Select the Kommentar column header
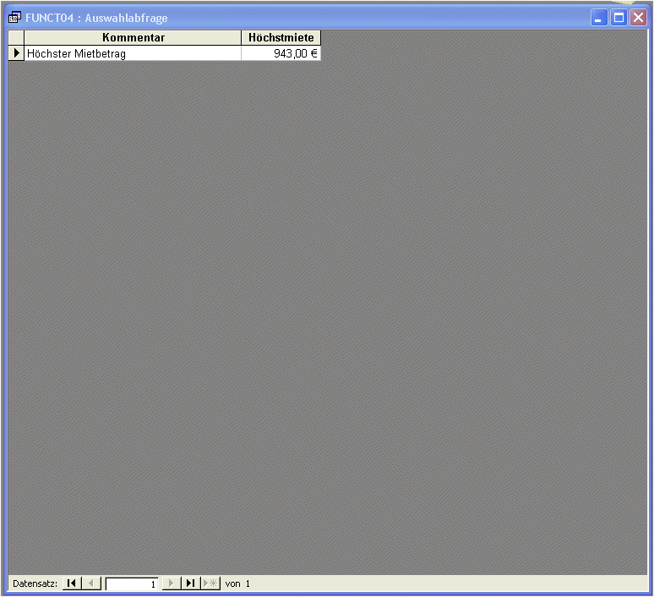The image size is (654, 597). point(133,37)
